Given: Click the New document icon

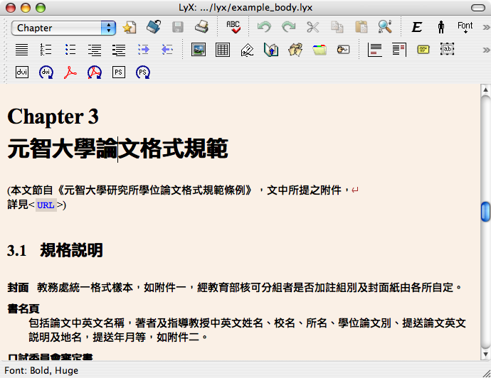Looking at the screenshot, I should pos(129,28).
